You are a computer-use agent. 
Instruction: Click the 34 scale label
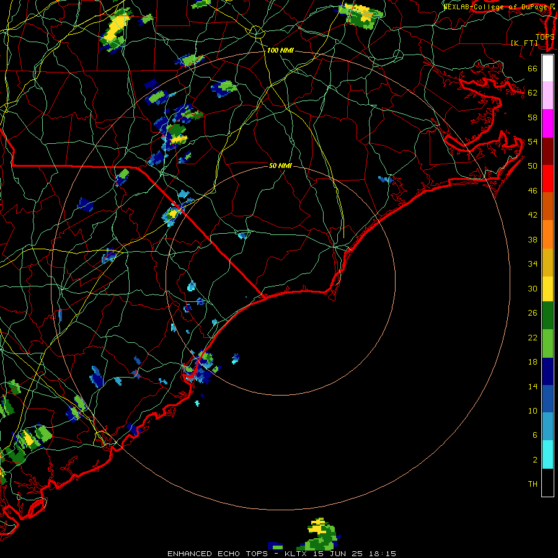pos(533,263)
